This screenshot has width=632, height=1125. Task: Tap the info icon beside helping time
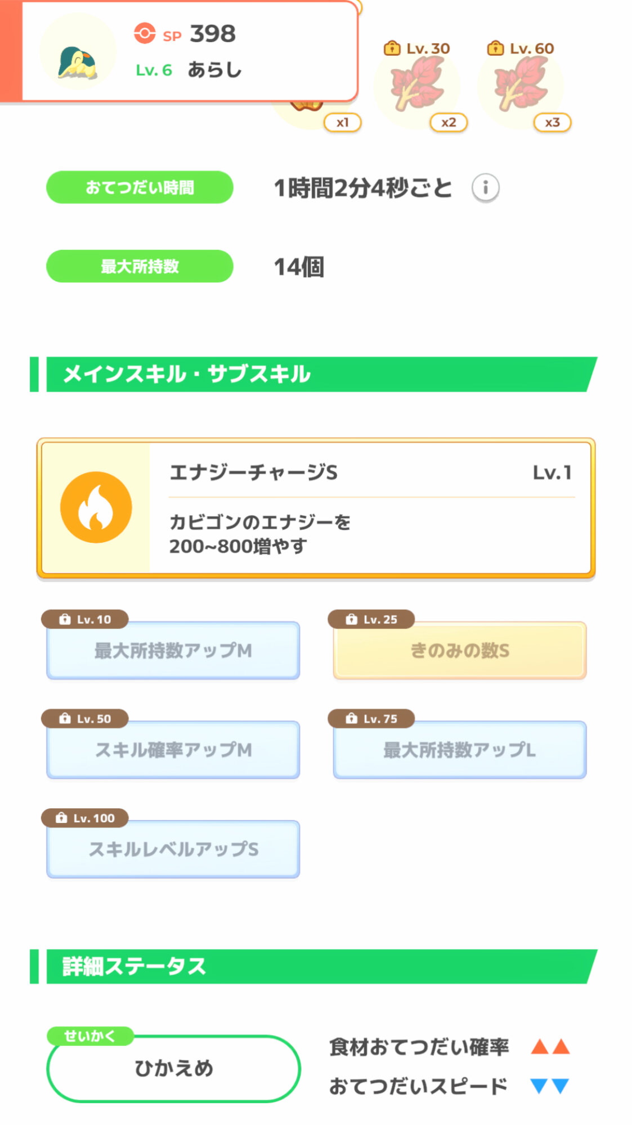485,187
